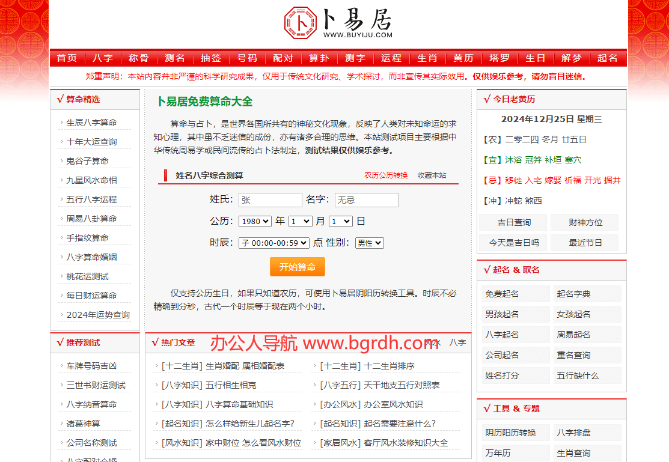Type in the 姓氏 surname field
This screenshot has height=462, width=669.
[270, 200]
